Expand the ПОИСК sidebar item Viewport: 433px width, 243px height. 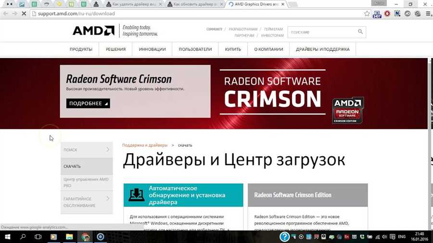pos(87,150)
